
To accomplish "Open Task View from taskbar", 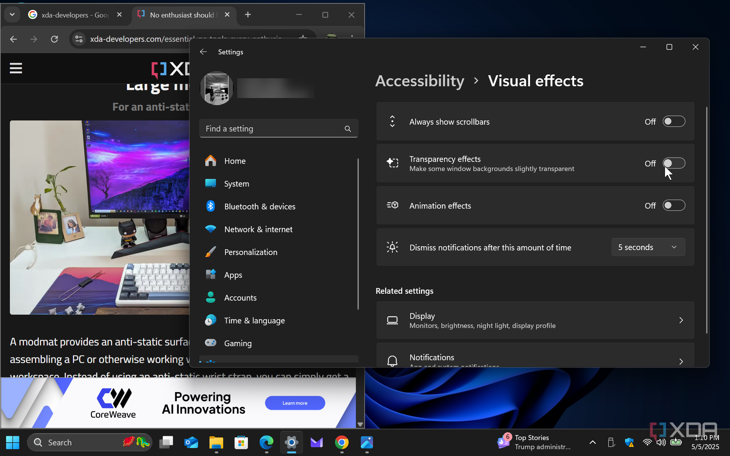I will 166,442.
